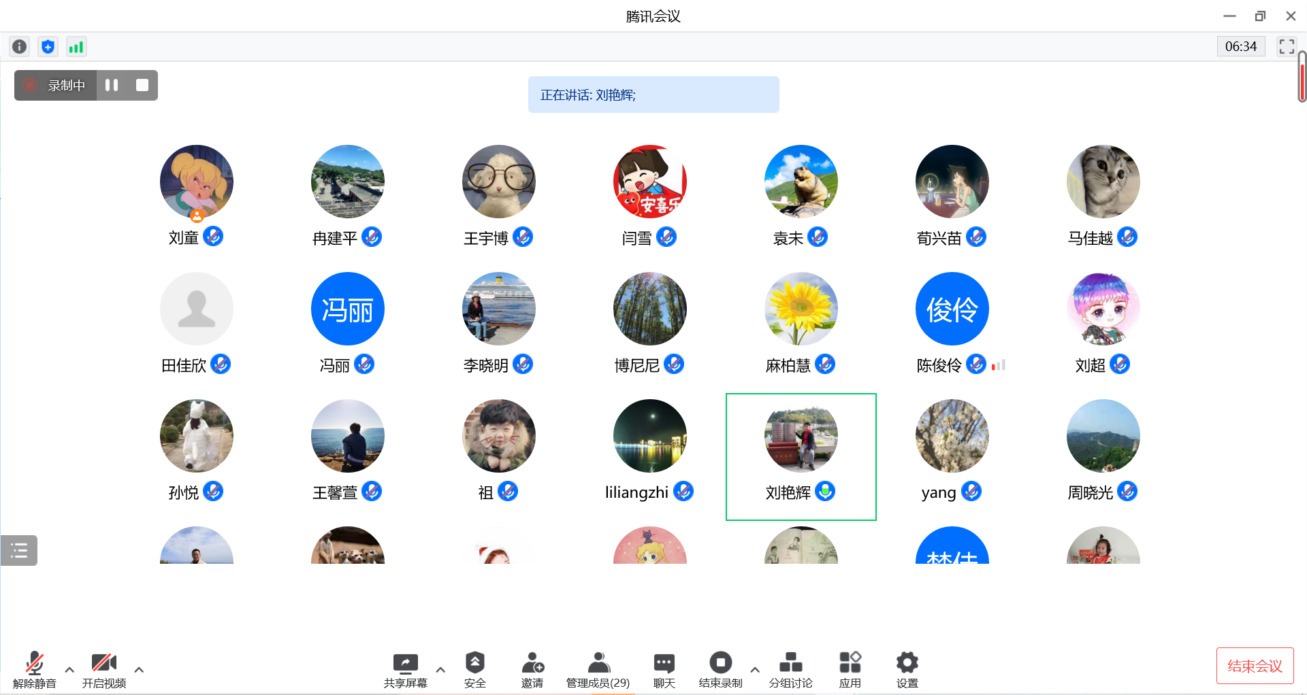
Task: Open Manage Members (管理成员) panel
Action: [x=598, y=669]
